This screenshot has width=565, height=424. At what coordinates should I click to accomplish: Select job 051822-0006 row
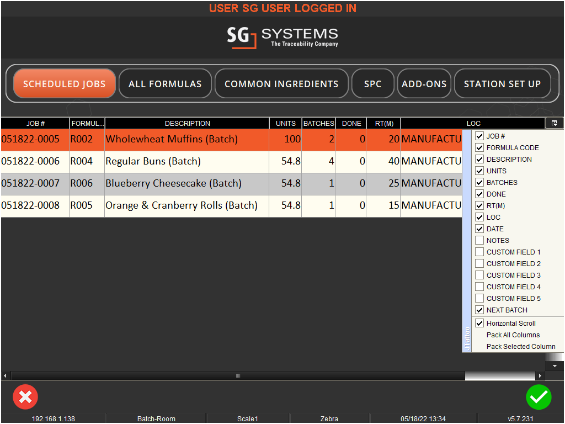coord(231,162)
